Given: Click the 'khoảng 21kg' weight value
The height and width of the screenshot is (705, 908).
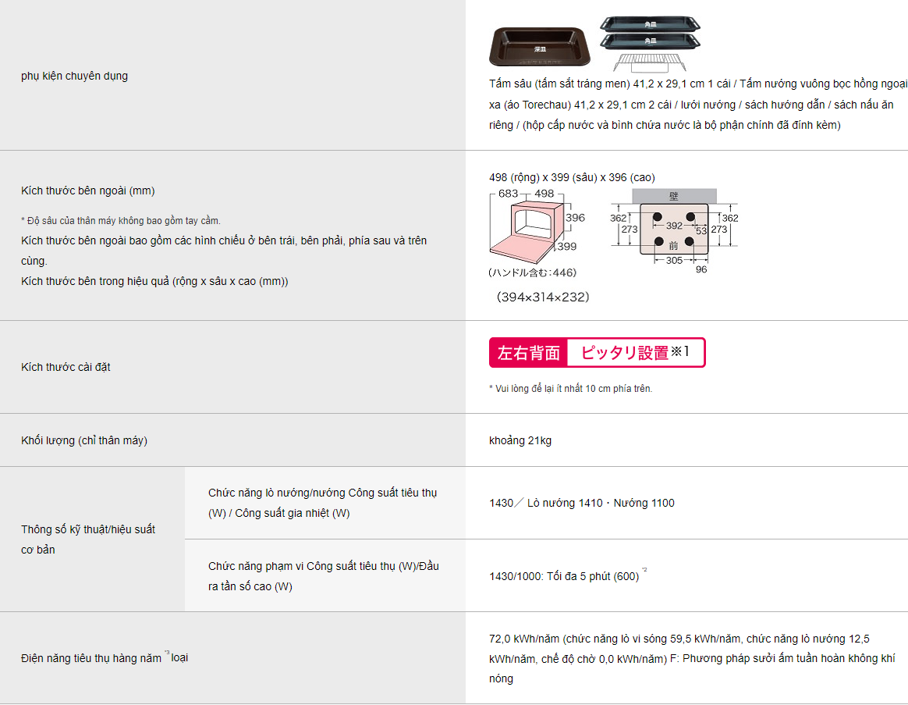Looking at the screenshot, I should click(520, 440).
